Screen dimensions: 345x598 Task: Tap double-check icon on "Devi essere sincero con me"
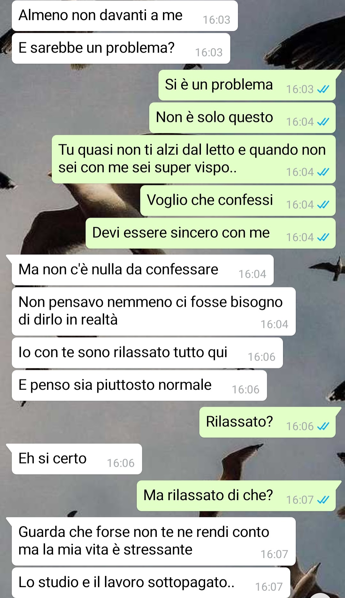click(x=323, y=237)
